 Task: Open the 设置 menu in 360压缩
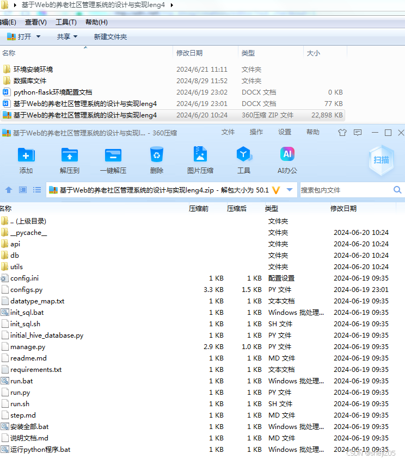tap(285, 132)
